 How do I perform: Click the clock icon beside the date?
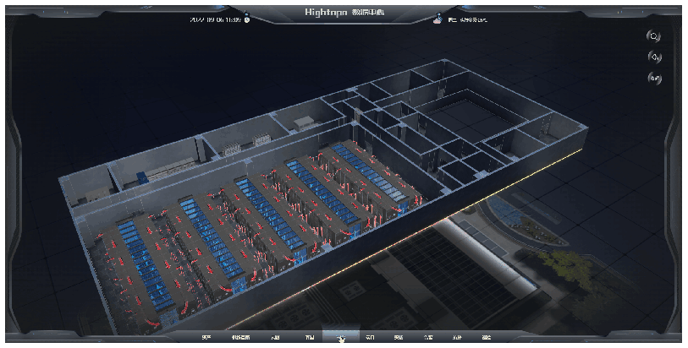(247, 19)
